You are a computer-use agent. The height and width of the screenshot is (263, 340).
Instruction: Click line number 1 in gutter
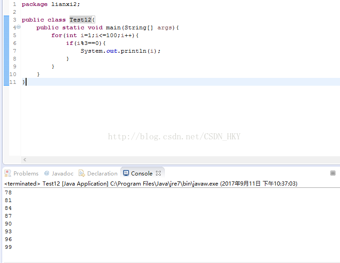pyautogui.click(x=15, y=4)
